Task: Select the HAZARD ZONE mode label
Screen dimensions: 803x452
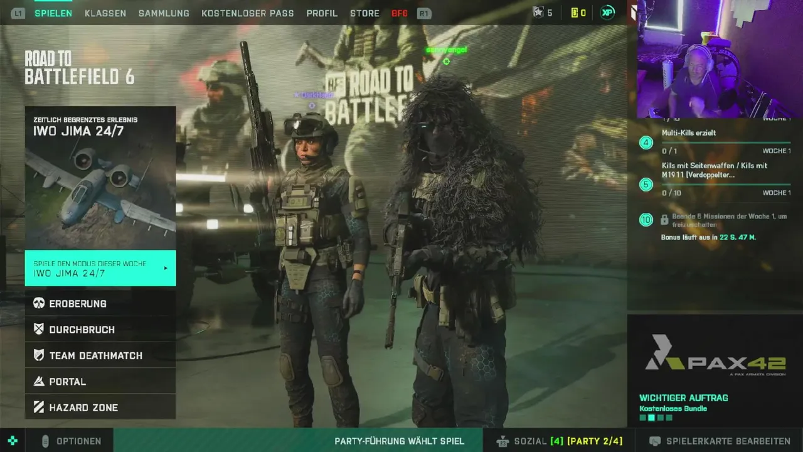Action: (x=83, y=407)
